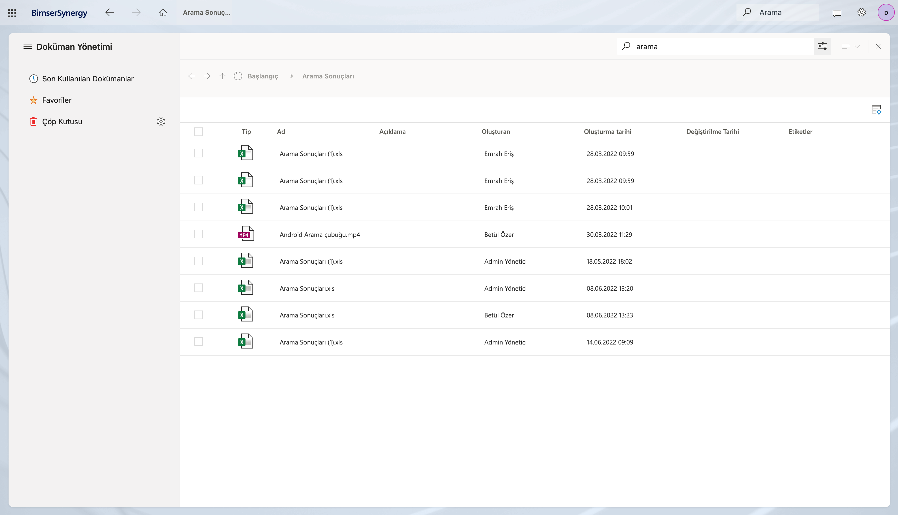Click Emrah Eriş on 10:01 row

499,208
